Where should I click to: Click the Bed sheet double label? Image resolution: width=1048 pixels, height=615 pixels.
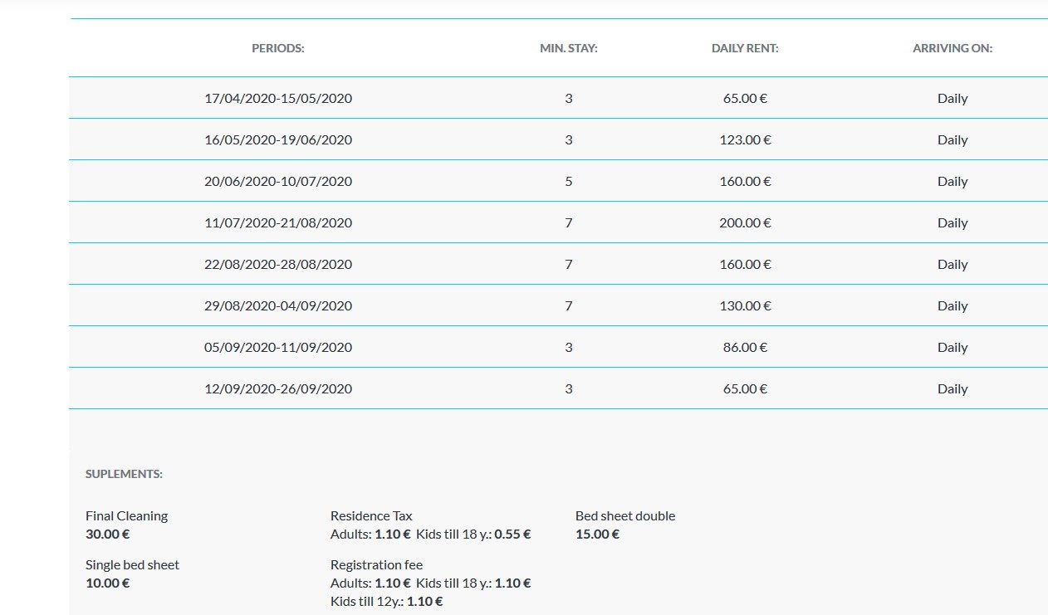click(x=625, y=515)
